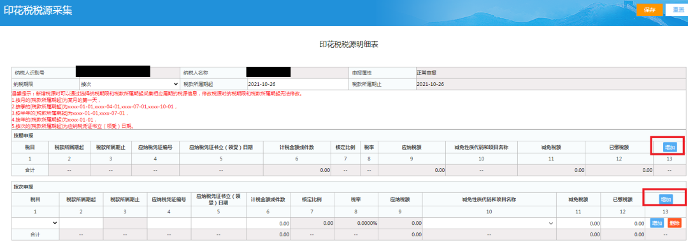This screenshot has width=688, height=242.
Task: Click the 税率 value 0.0000%
Action: point(368,224)
